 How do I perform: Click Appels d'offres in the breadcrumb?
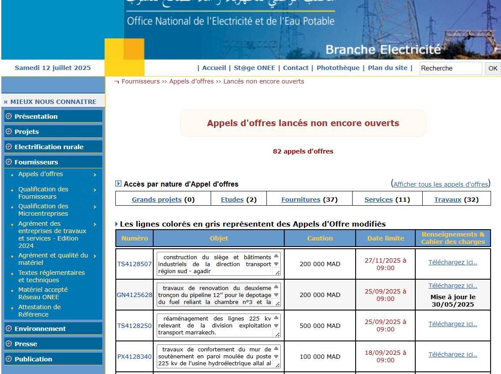click(x=192, y=81)
